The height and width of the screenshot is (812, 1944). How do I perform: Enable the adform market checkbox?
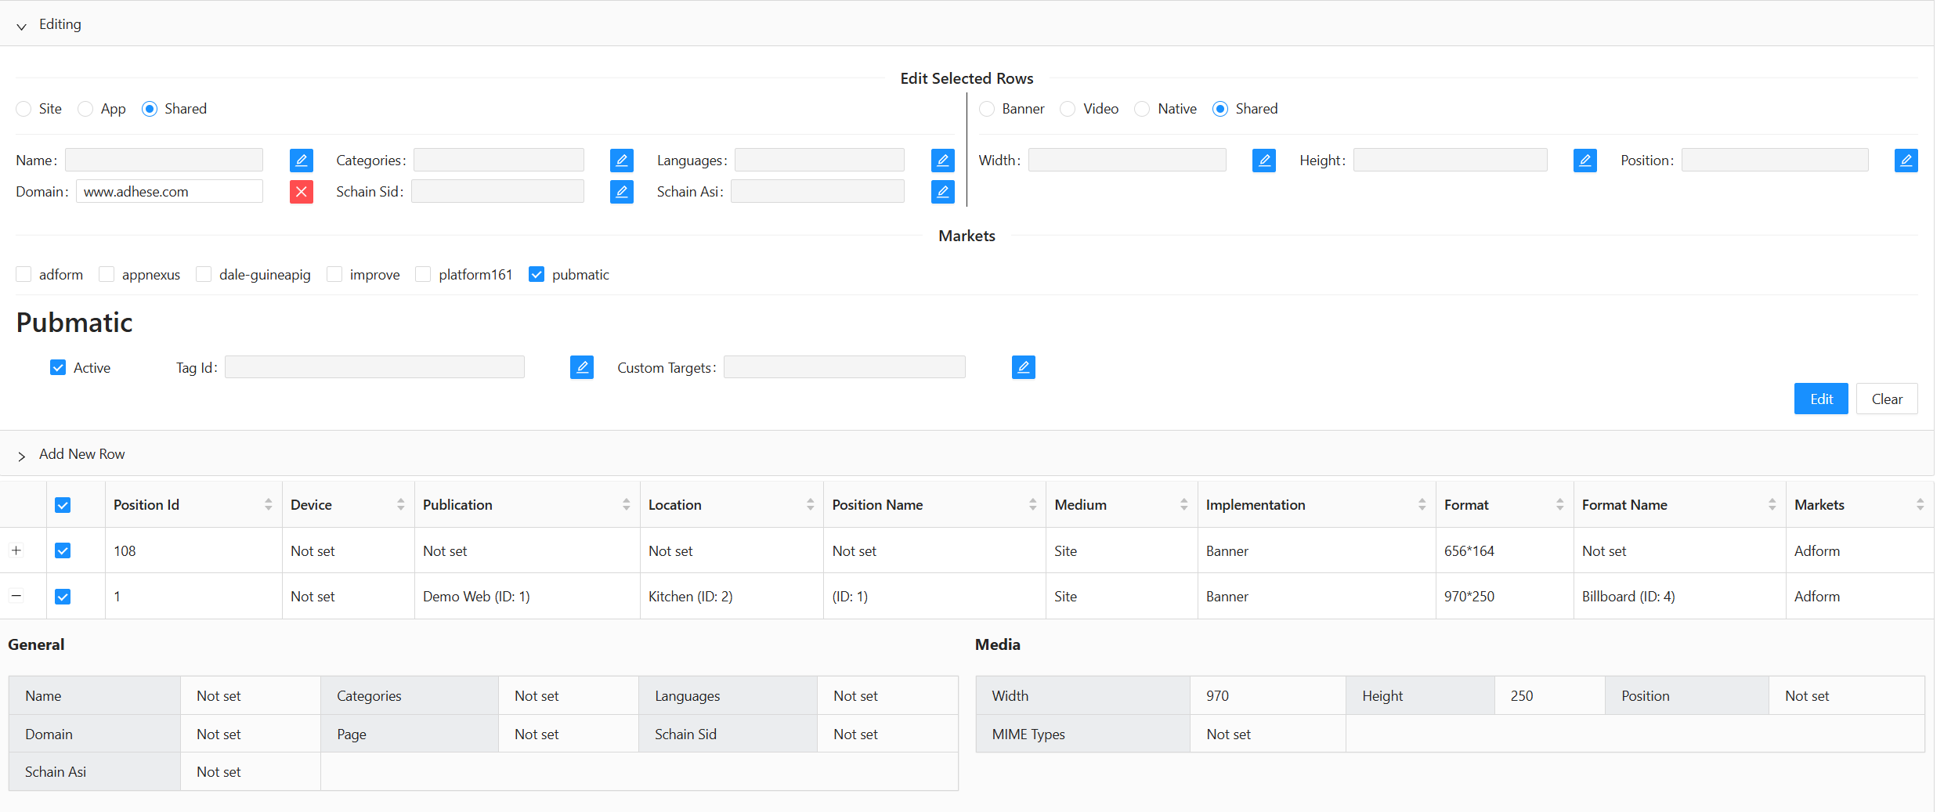coord(23,275)
